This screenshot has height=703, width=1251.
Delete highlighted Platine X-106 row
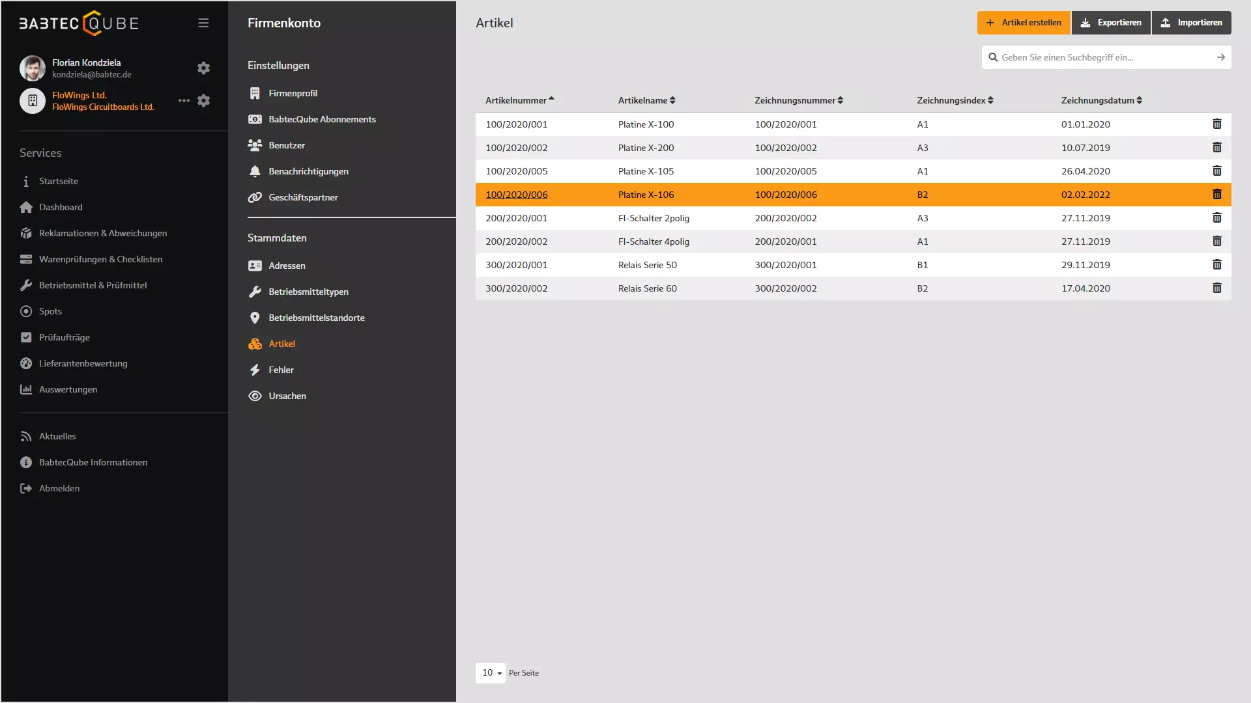(x=1216, y=194)
